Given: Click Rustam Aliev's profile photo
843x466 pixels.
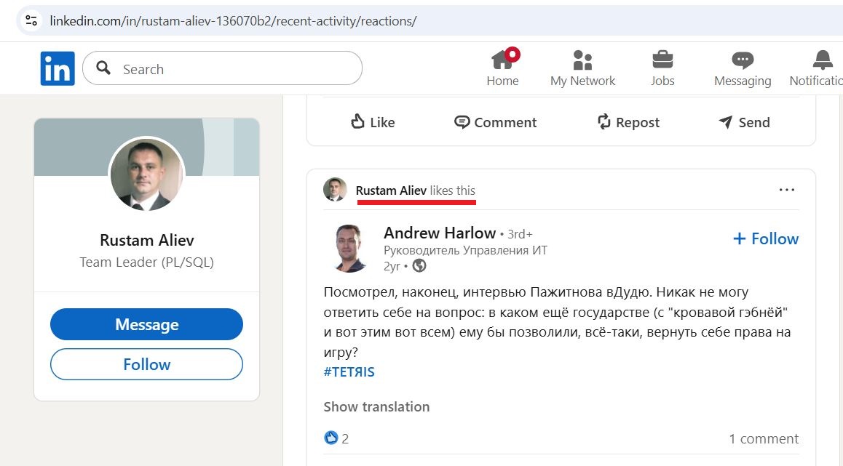Looking at the screenshot, I should pos(146,174).
